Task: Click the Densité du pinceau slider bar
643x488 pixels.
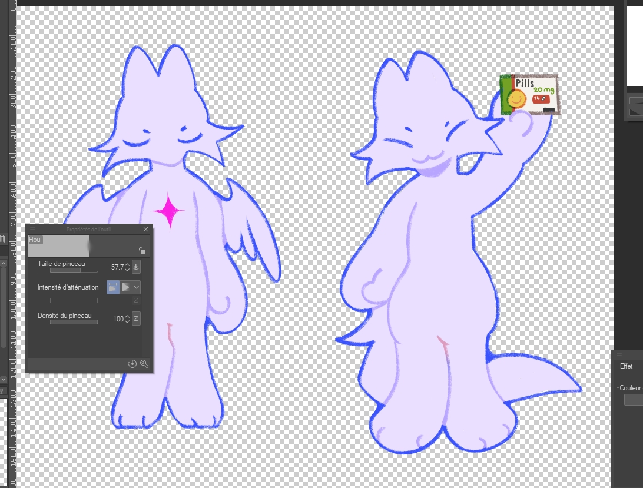Action: (74, 322)
